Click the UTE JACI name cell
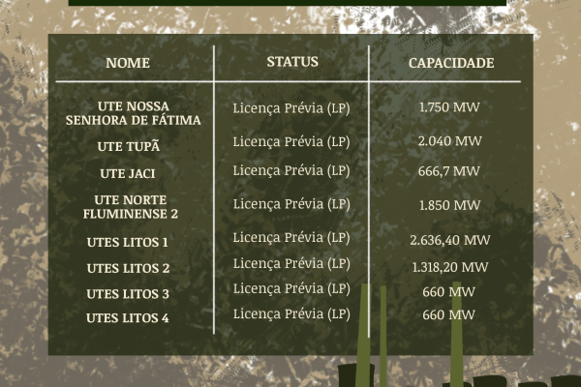Screen dimensions: 581x387 128,174
